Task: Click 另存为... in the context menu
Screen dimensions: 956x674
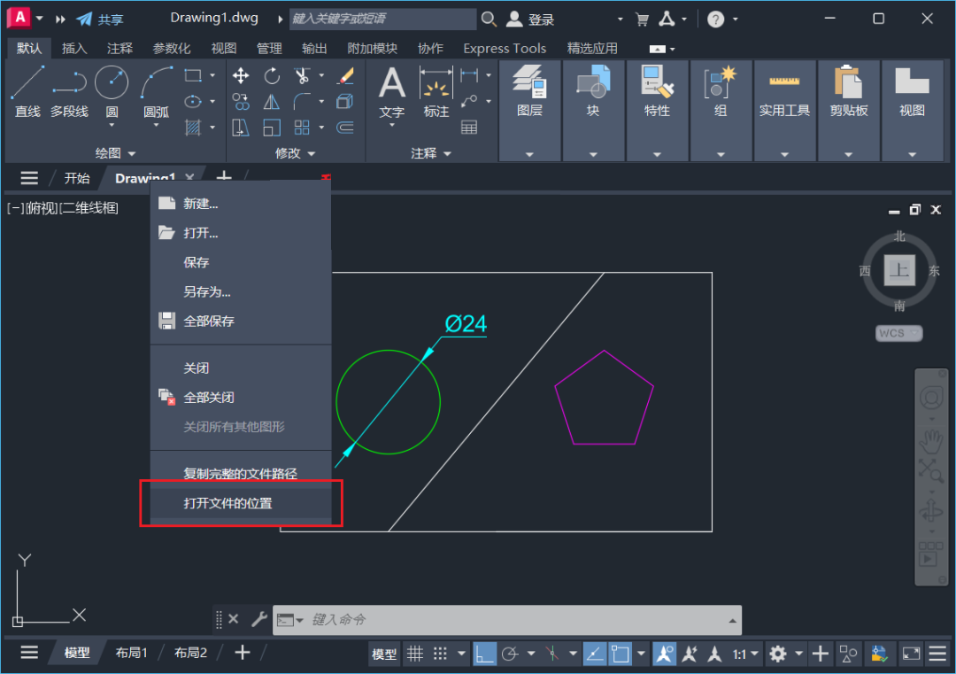Action: pyautogui.click(x=207, y=291)
